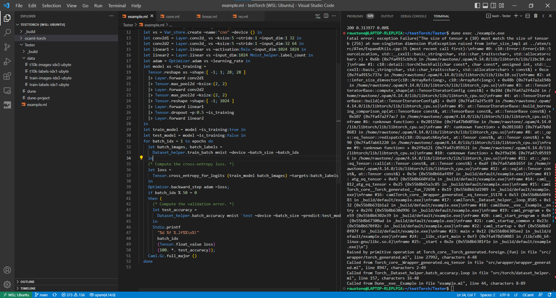The height and width of the screenshot is (298, 556).
Task: Create a new terminal with plus icon
Action: (x=516, y=16)
